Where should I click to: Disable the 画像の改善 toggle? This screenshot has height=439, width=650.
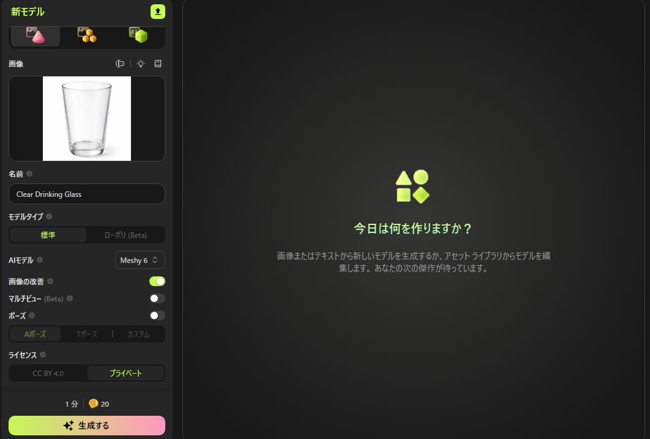pyautogui.click(x=157, y=281)
